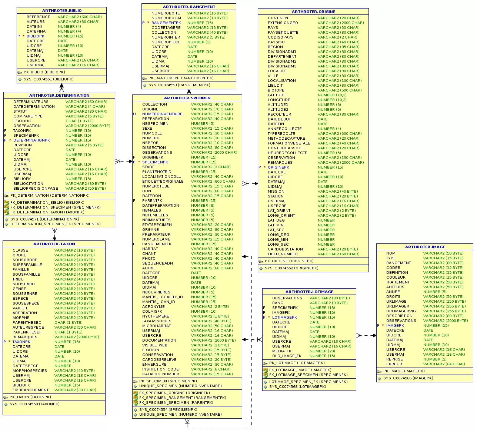
Task: Click the foreign key icon beside FK_SPECIMEN_ORIGINE
Action: click(136, 393)
